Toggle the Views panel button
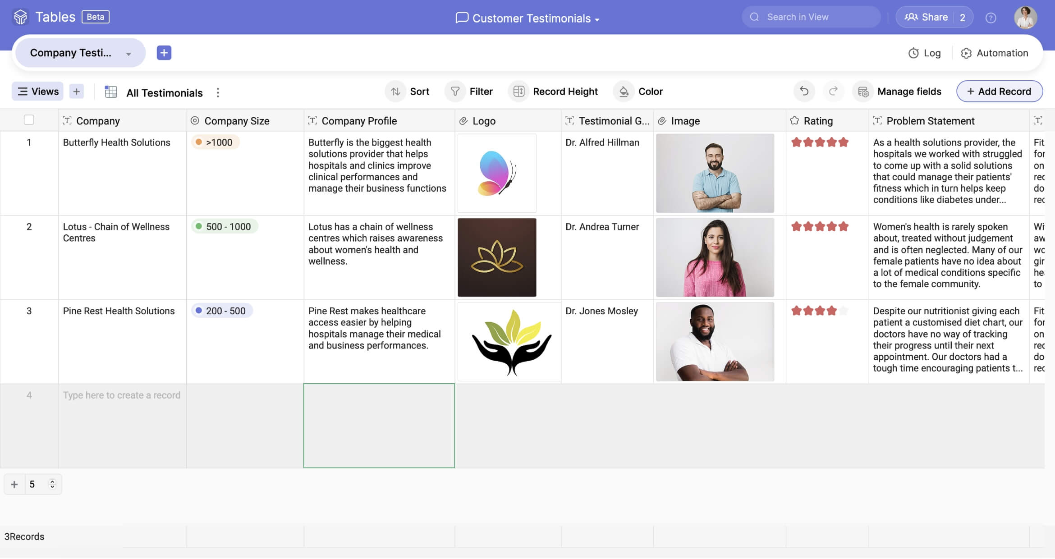Viewport: 1055px width, 559px height. point(38,92)
